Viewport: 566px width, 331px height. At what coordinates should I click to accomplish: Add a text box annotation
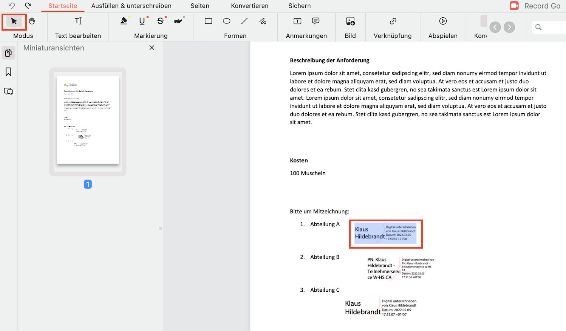[298, 21]
